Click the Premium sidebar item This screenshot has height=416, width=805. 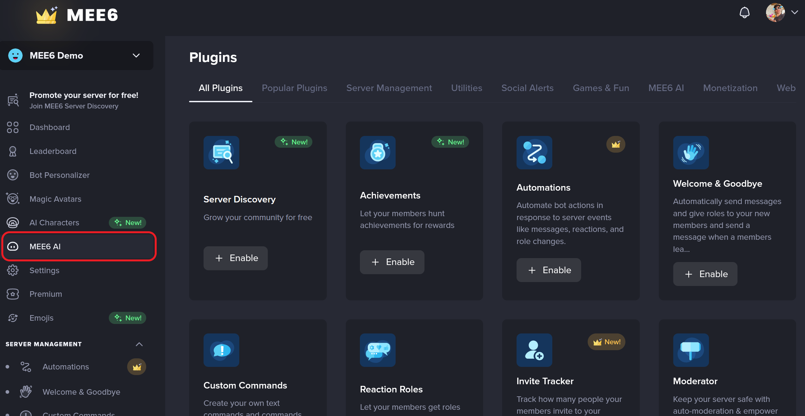pyautogui.click(x=46, y=294)
